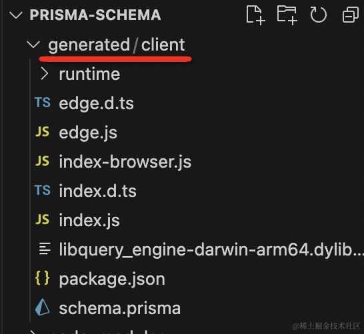The height and width of the screenshot is (334, 364).
Task: Click the New File icon
Action: (x=255, y=15)
